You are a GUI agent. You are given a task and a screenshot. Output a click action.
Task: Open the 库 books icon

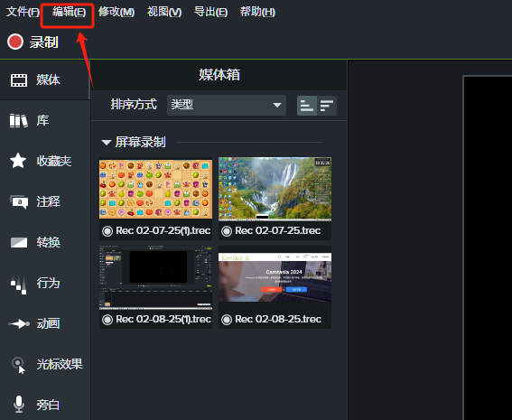(x=19, y=120)
